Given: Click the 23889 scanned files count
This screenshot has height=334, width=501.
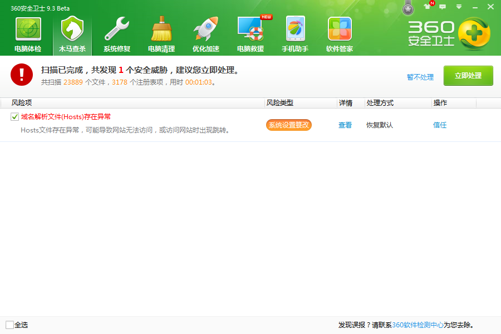Looking at the screenshot, I should pyautogui.click(x=73, y=82).
